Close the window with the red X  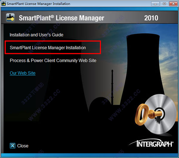pos(173,4)
